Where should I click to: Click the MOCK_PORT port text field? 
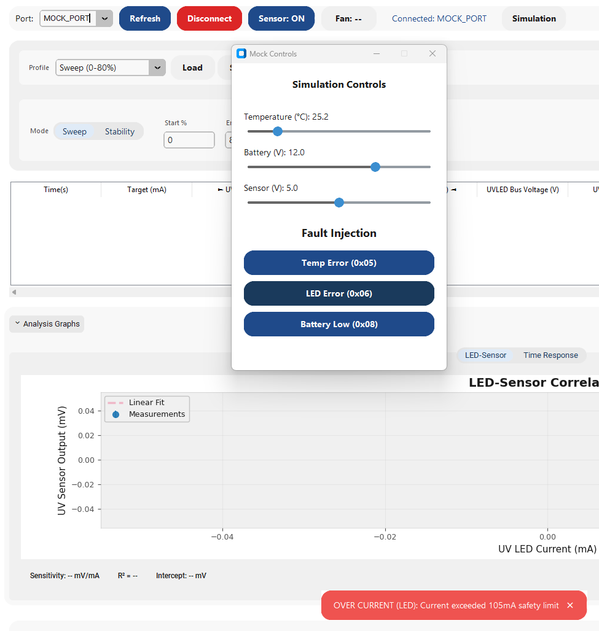[68, 18]
